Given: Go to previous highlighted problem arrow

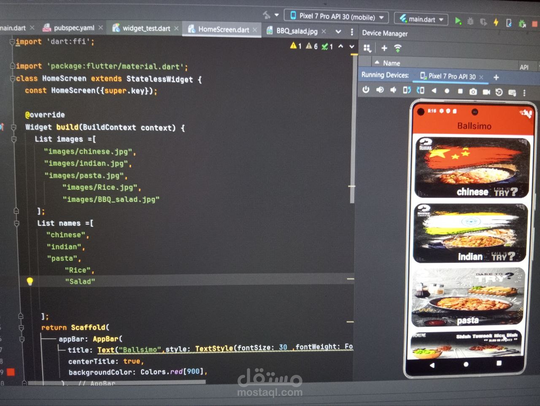Looking at the screenshot, I should coord(340,46).
